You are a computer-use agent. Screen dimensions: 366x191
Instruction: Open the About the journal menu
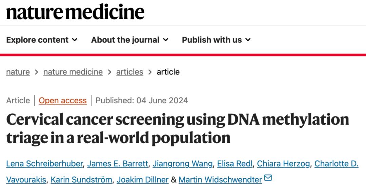pyautogui.click(x=130, y=40)
